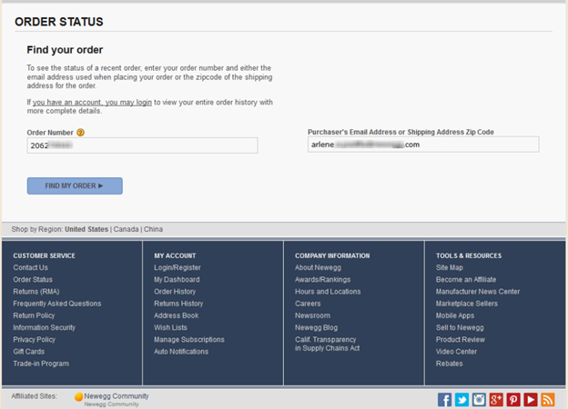Open Returns History link
The width and height of the screenshot is (568, 409).
tap(178, 304)
